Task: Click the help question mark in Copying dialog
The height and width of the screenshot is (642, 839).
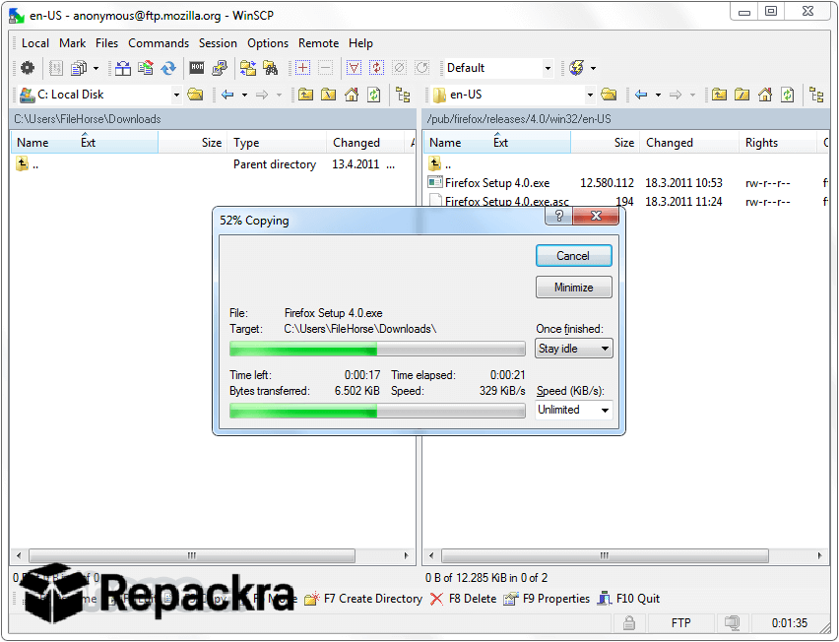Action: [x=558, y=216]
